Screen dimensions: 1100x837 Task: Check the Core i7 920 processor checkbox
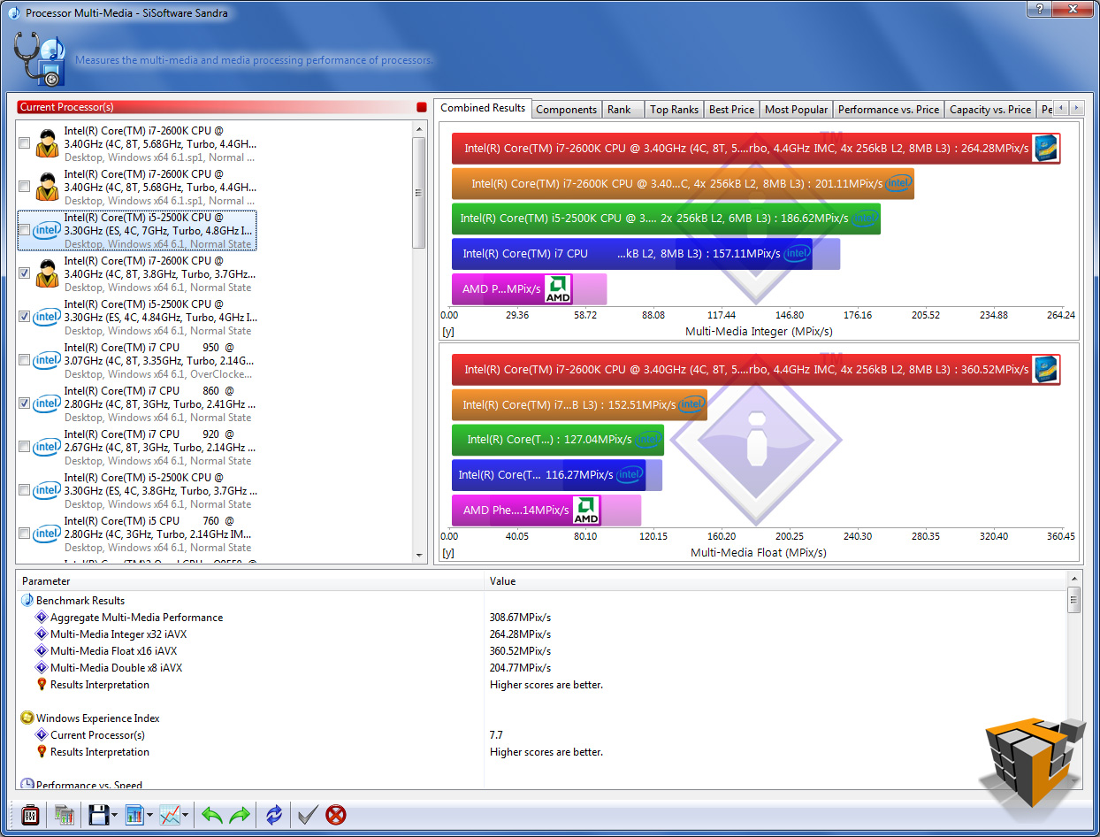[25, 447]
